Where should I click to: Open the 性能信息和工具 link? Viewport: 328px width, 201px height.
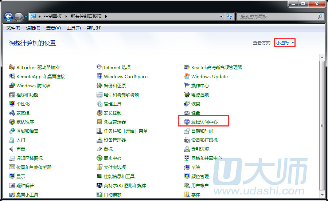tap(119, 176)
